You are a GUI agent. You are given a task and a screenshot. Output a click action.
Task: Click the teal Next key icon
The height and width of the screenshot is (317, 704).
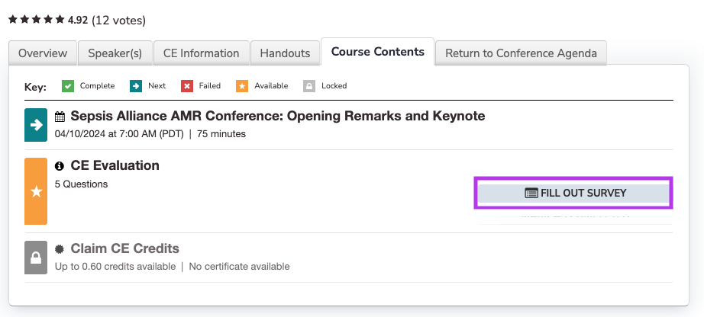[135, 86]
